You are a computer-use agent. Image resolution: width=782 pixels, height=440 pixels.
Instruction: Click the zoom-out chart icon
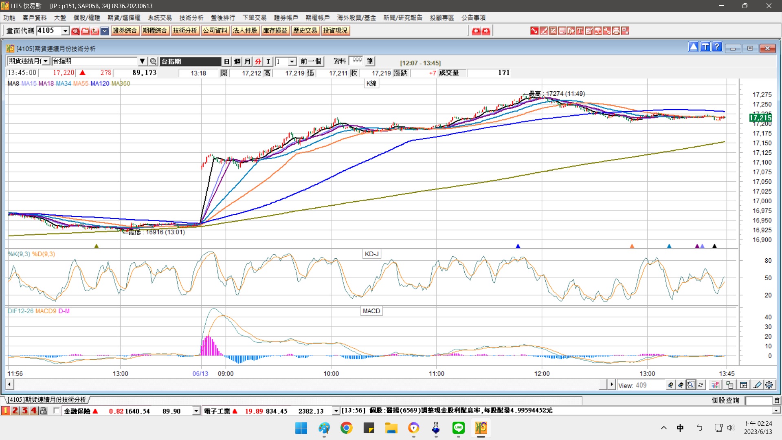[x=681, y=385]
